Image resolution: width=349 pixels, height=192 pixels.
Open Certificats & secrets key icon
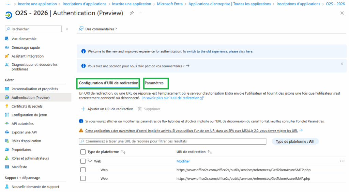pos(7,106)
